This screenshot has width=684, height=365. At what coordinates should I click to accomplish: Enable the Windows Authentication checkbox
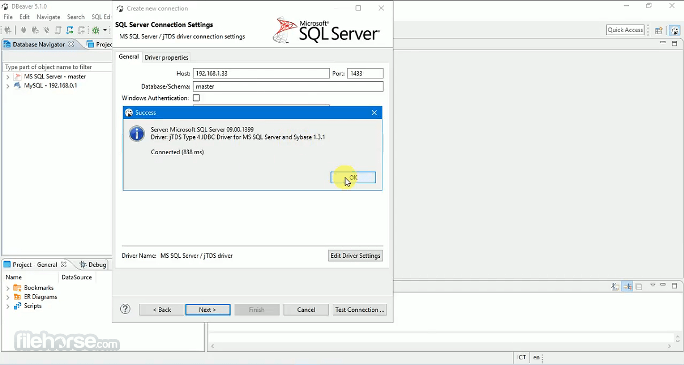pos(196,98)
